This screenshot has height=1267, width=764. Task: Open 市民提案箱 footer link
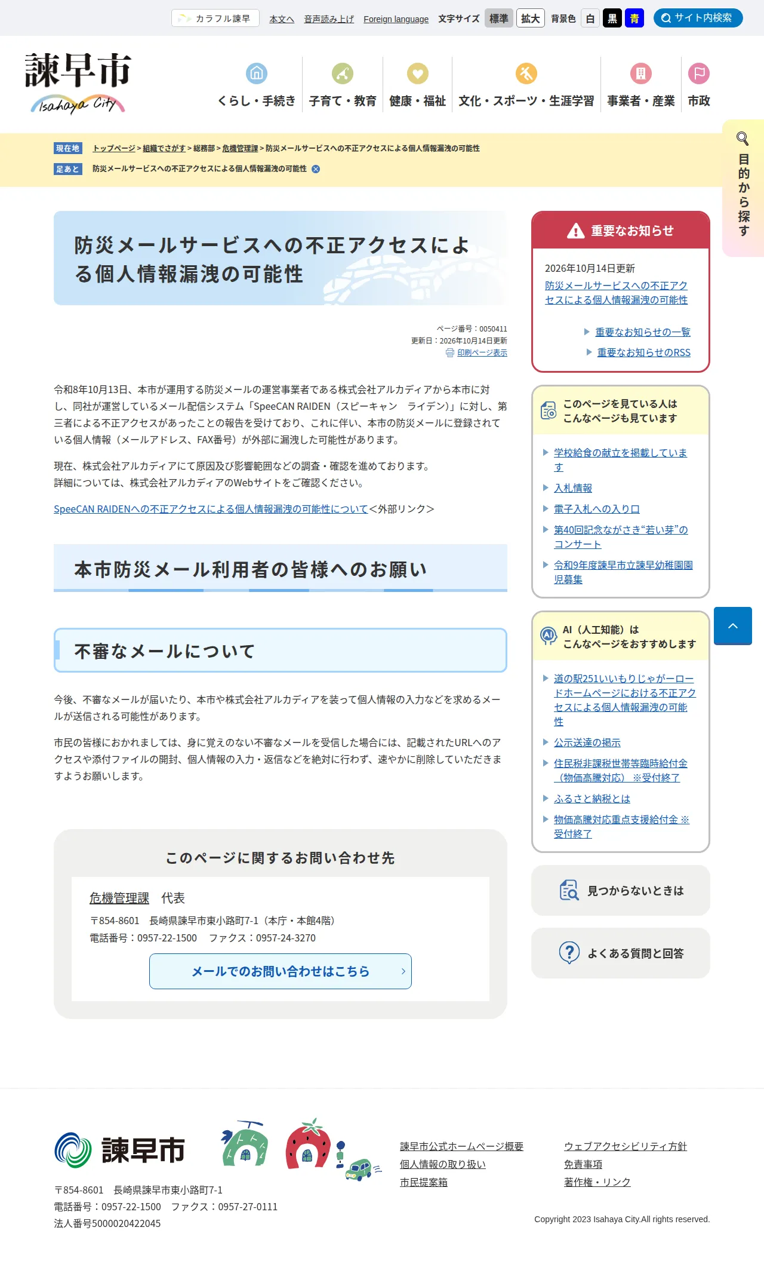click(x=424, y=1182)
